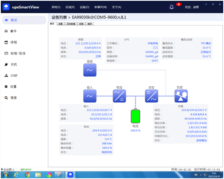Open the notification bell alerts
The image size is (224, 179).
172,7
